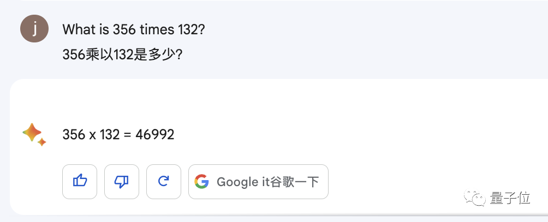The width and height of the screenshot is (548, 222).
Task: Click "356" at the start of the answer
Action: click(x=74, y=134)
